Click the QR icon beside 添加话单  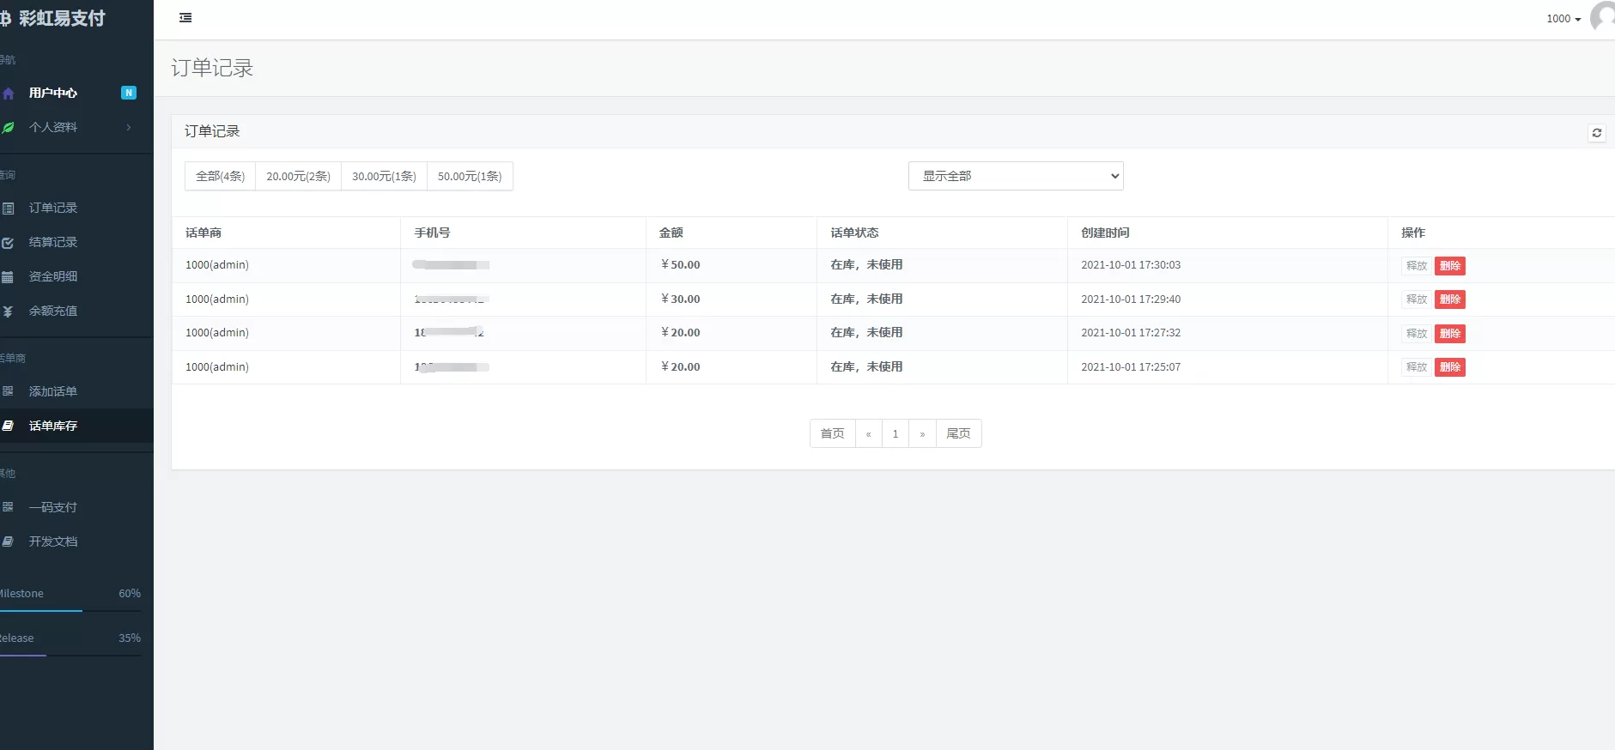coord(8,391)
